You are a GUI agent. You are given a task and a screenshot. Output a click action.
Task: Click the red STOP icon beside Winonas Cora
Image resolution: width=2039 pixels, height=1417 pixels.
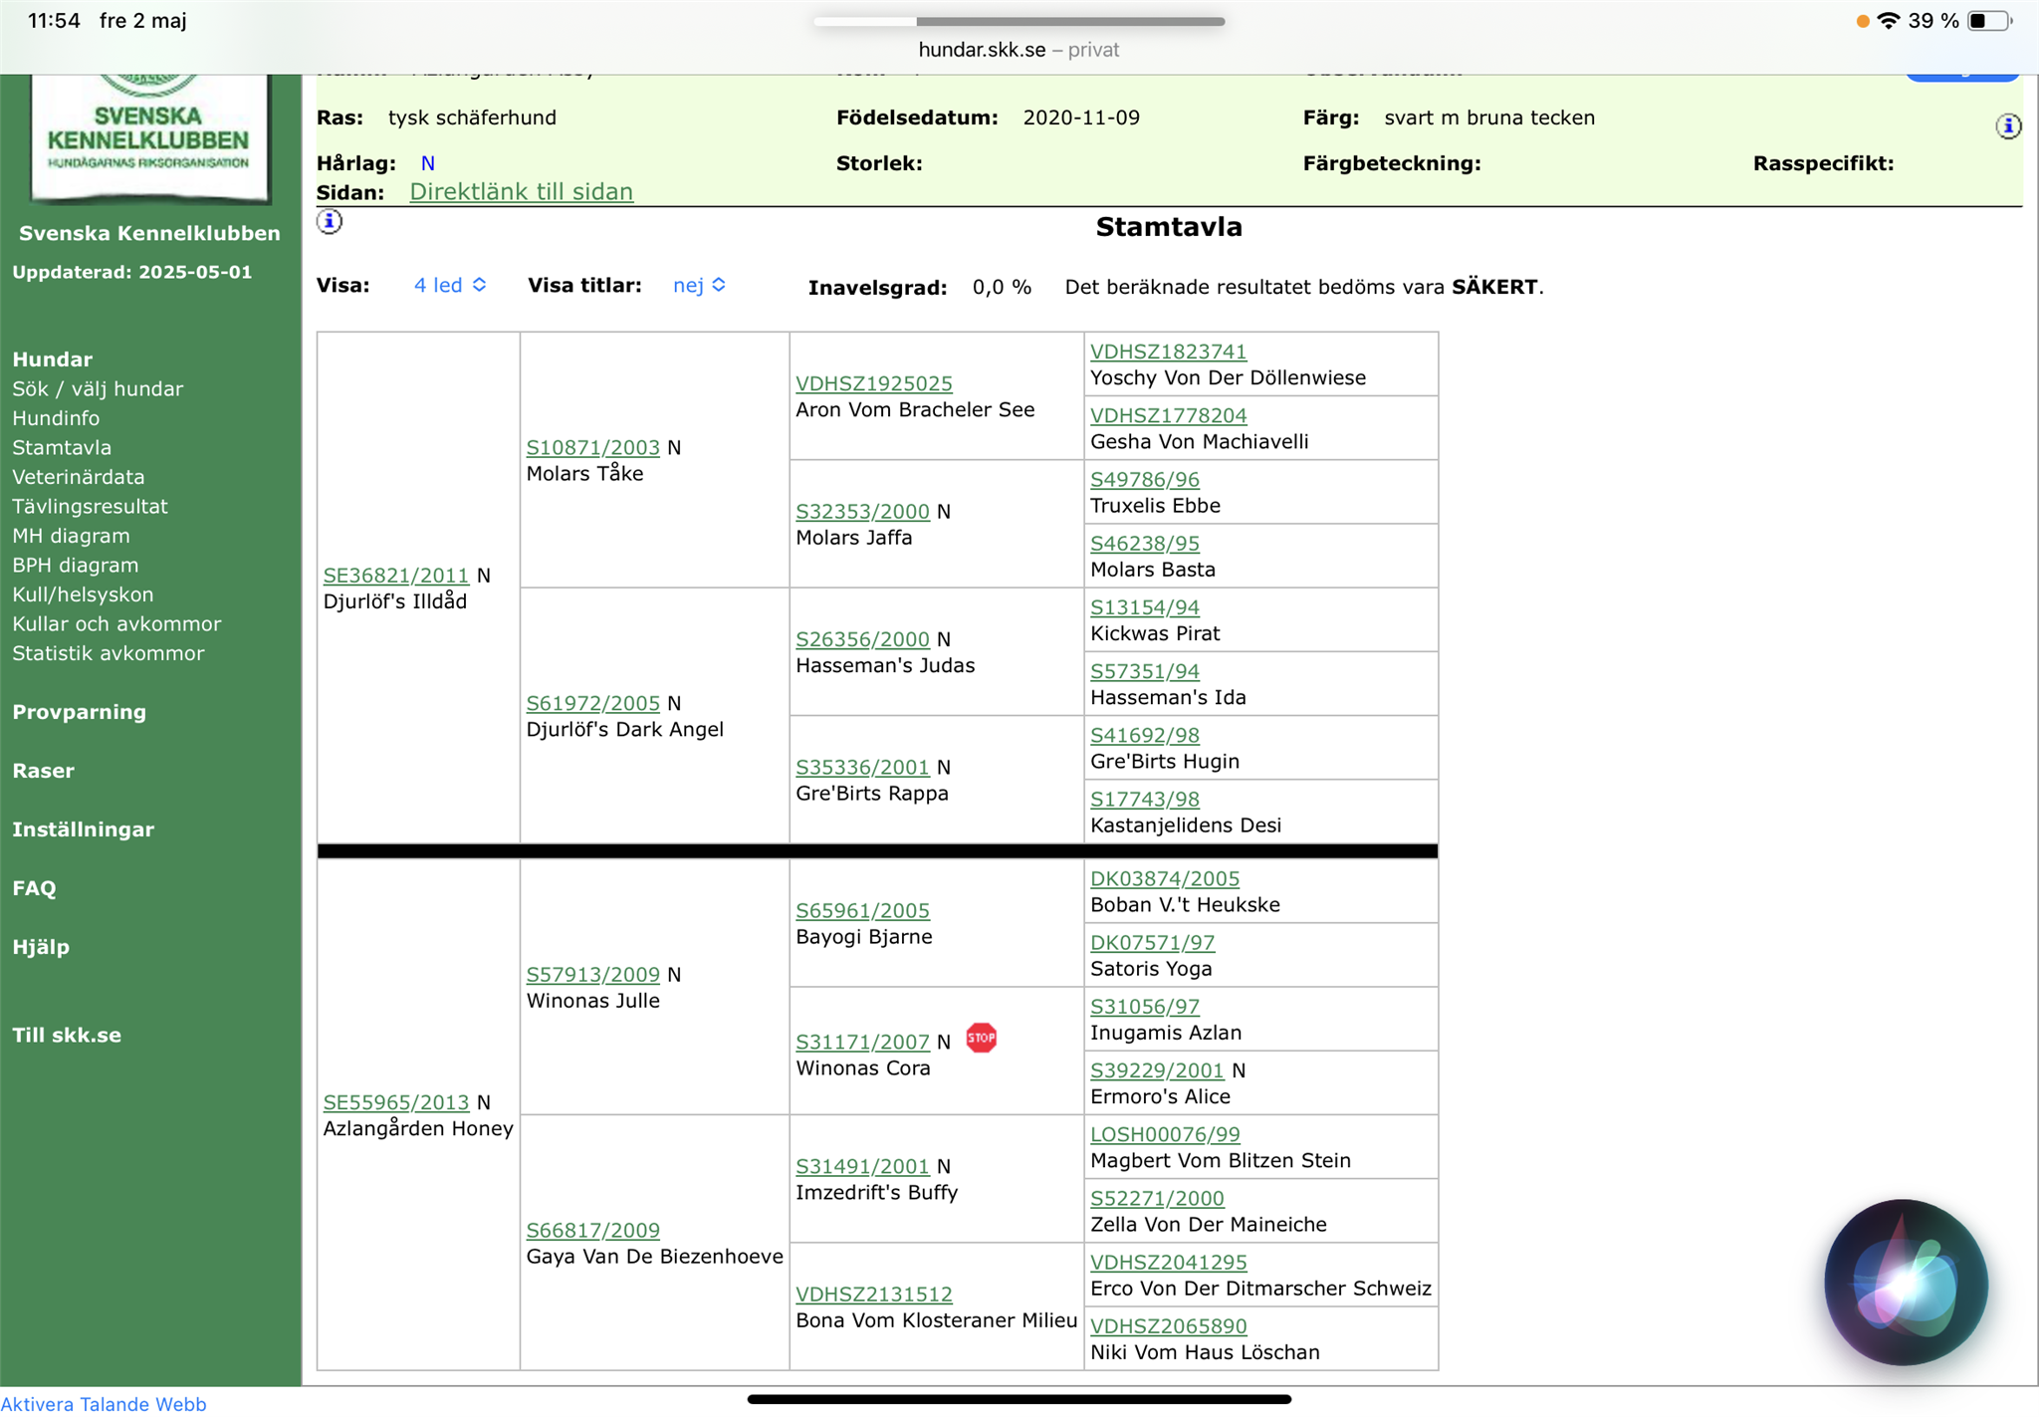pyautogui.click(x=981, y=1039)
